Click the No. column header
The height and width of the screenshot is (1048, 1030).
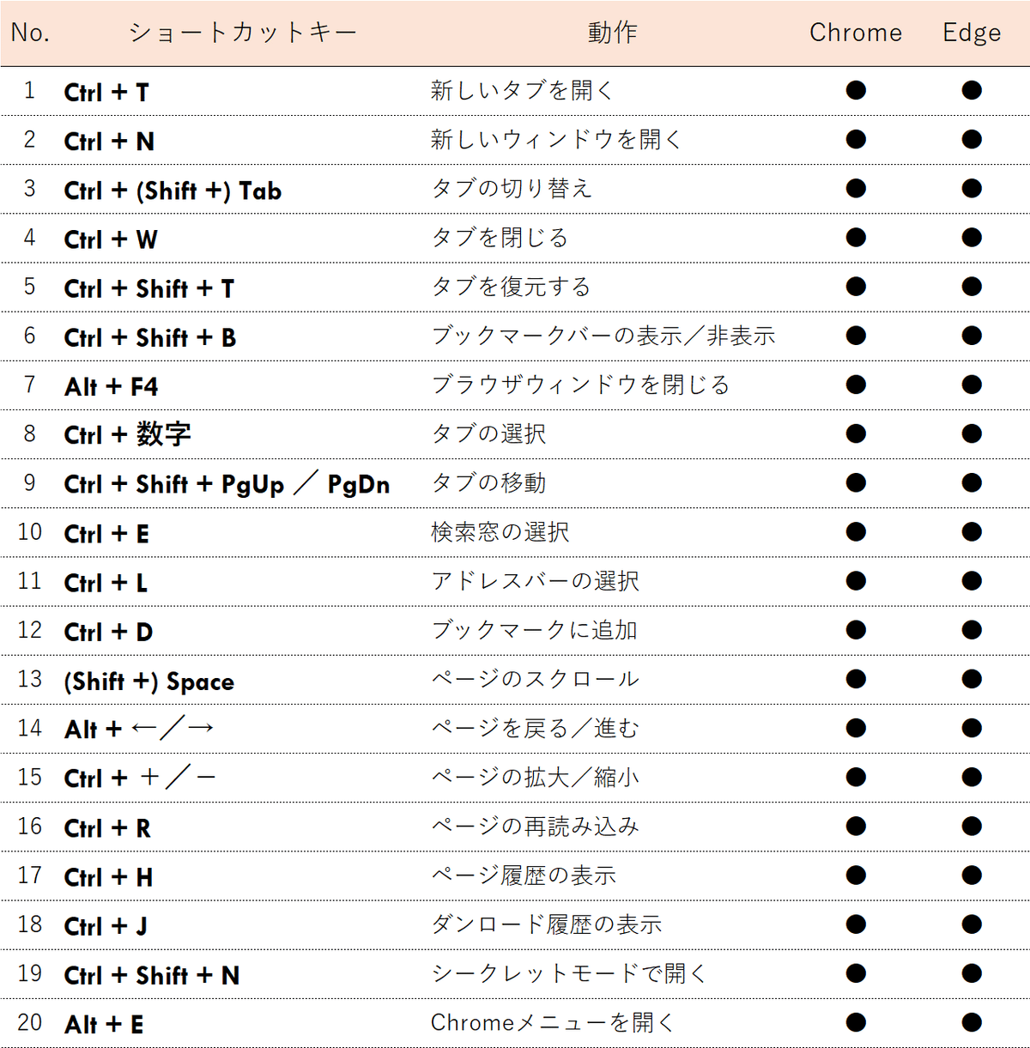coord(30,33)
